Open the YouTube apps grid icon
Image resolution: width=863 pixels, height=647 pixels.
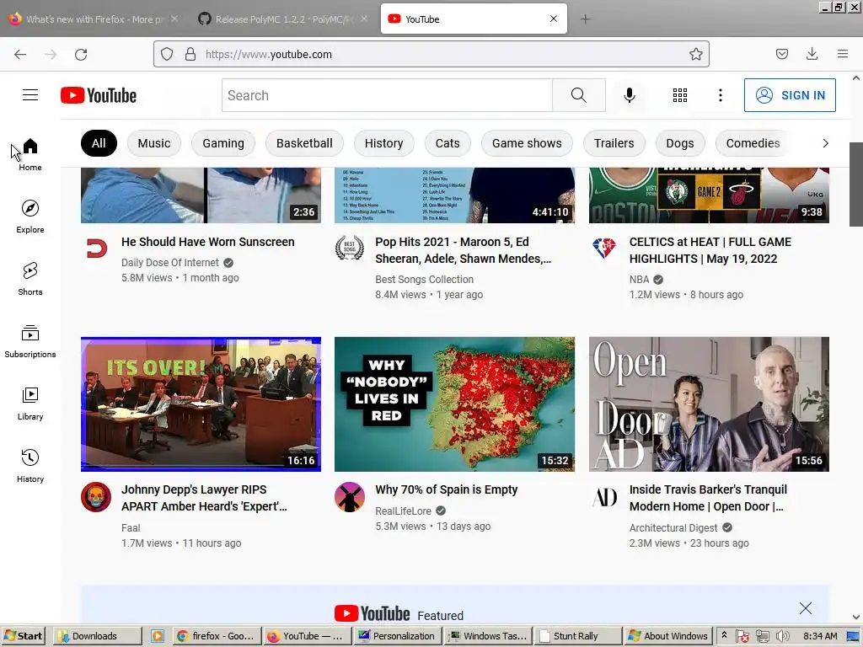click(680, 95)
